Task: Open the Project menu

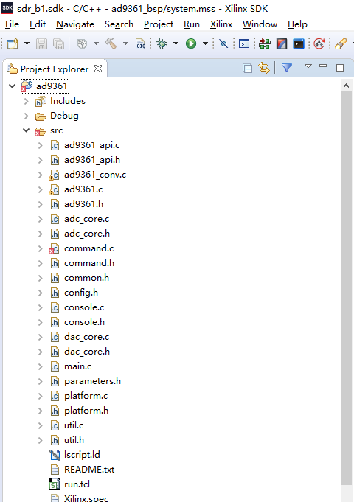Action: (x=159, y=24)
